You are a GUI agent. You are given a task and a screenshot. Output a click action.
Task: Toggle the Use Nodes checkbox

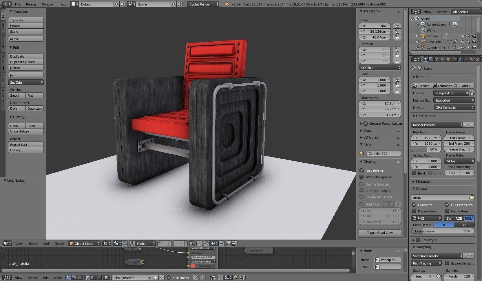coord(169,278)
